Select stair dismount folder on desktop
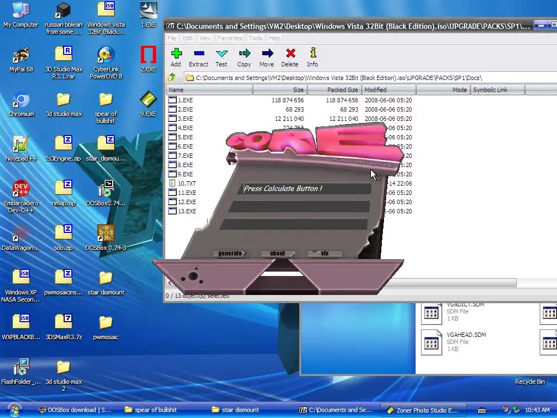Screen dimensions: 557x418 pyautogui.click(x=106, y=282)
